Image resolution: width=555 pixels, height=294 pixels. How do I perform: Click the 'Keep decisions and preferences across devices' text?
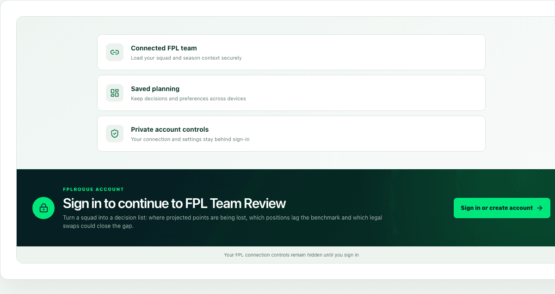tap(188, 99)
